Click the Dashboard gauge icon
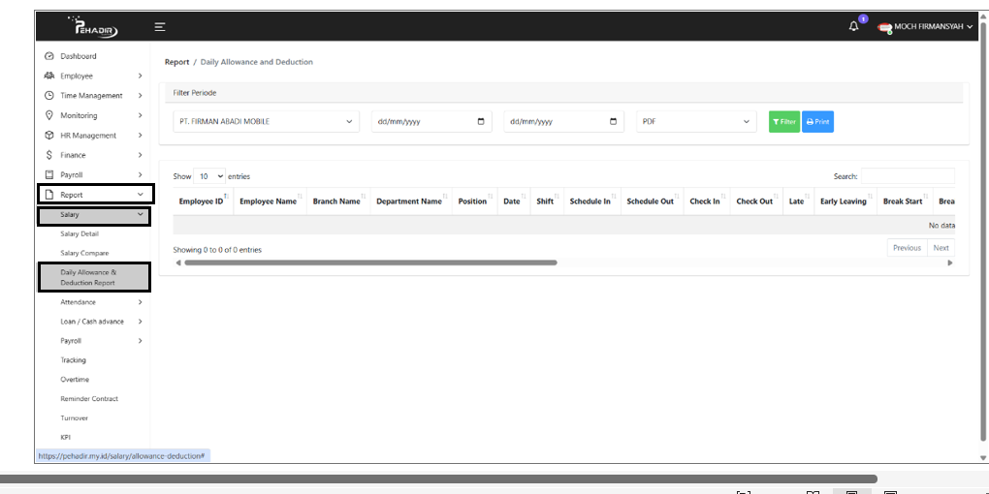The image size is (989, 494). point(49,56)
